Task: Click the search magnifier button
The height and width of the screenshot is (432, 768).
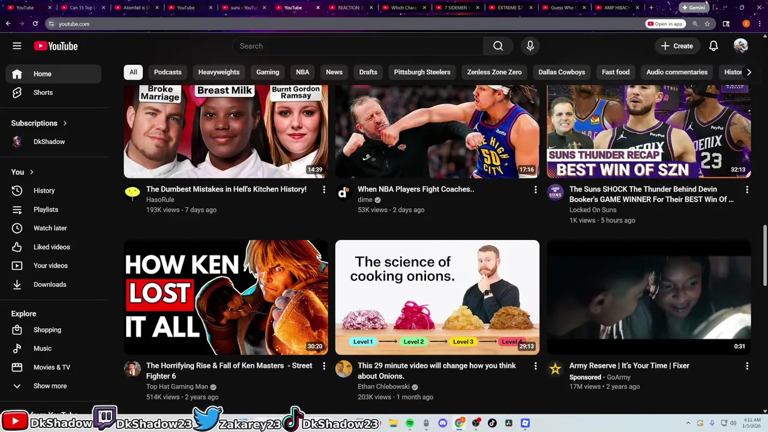Action: tap(498, 46)
